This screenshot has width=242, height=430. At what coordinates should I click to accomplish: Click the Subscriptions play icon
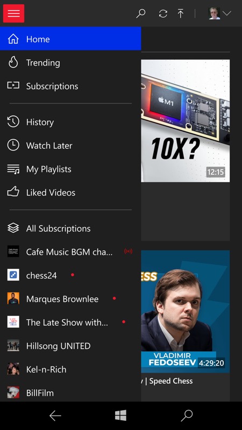[13, 85]
